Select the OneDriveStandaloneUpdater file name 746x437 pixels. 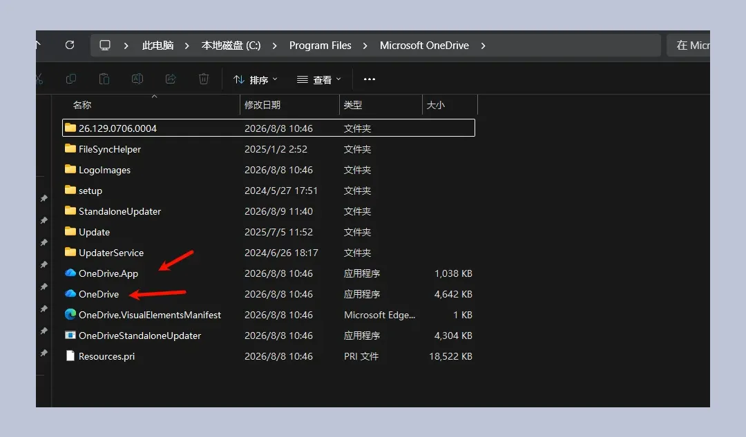(x=140, y=336)
